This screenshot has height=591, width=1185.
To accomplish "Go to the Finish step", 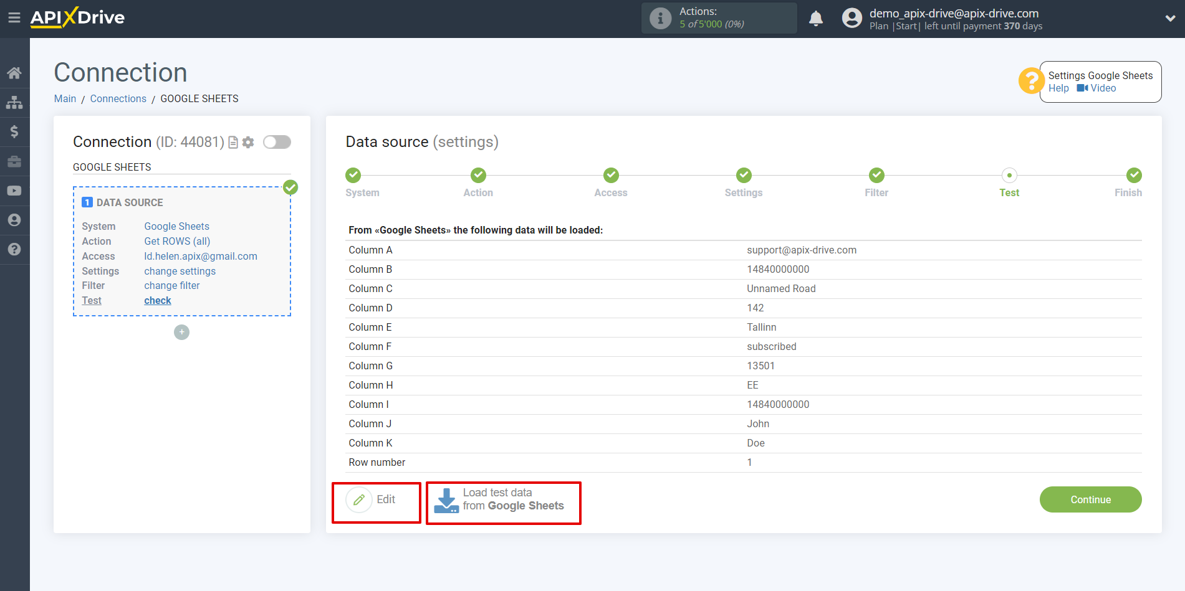I will coord(1128,183).
